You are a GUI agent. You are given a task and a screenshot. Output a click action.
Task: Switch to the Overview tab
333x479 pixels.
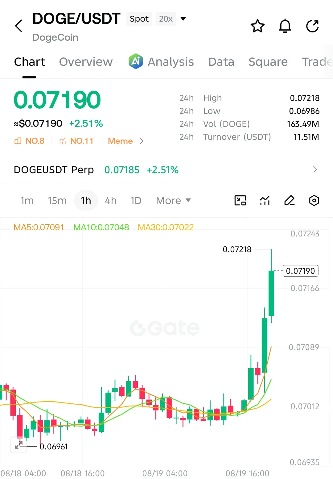pyautogui.click(x=86, y=62)
